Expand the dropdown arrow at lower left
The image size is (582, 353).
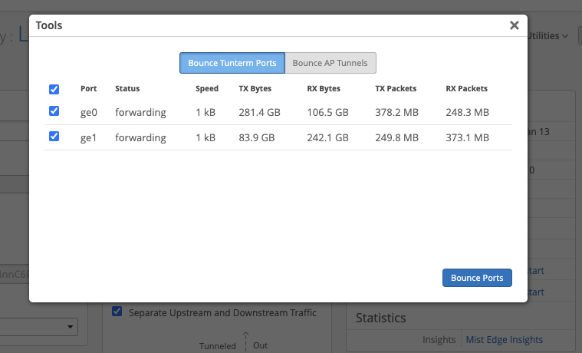coord(71,327)
